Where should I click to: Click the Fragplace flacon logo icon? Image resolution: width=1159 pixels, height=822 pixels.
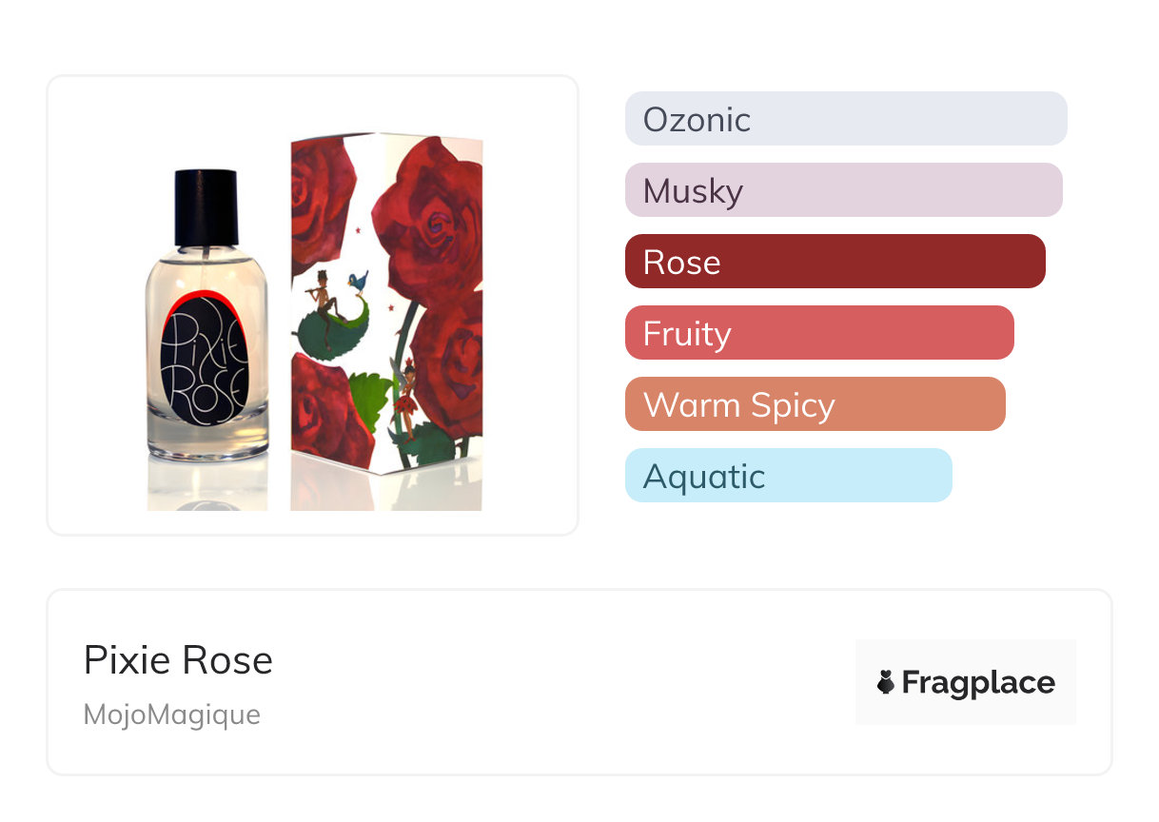pos(886,682)
